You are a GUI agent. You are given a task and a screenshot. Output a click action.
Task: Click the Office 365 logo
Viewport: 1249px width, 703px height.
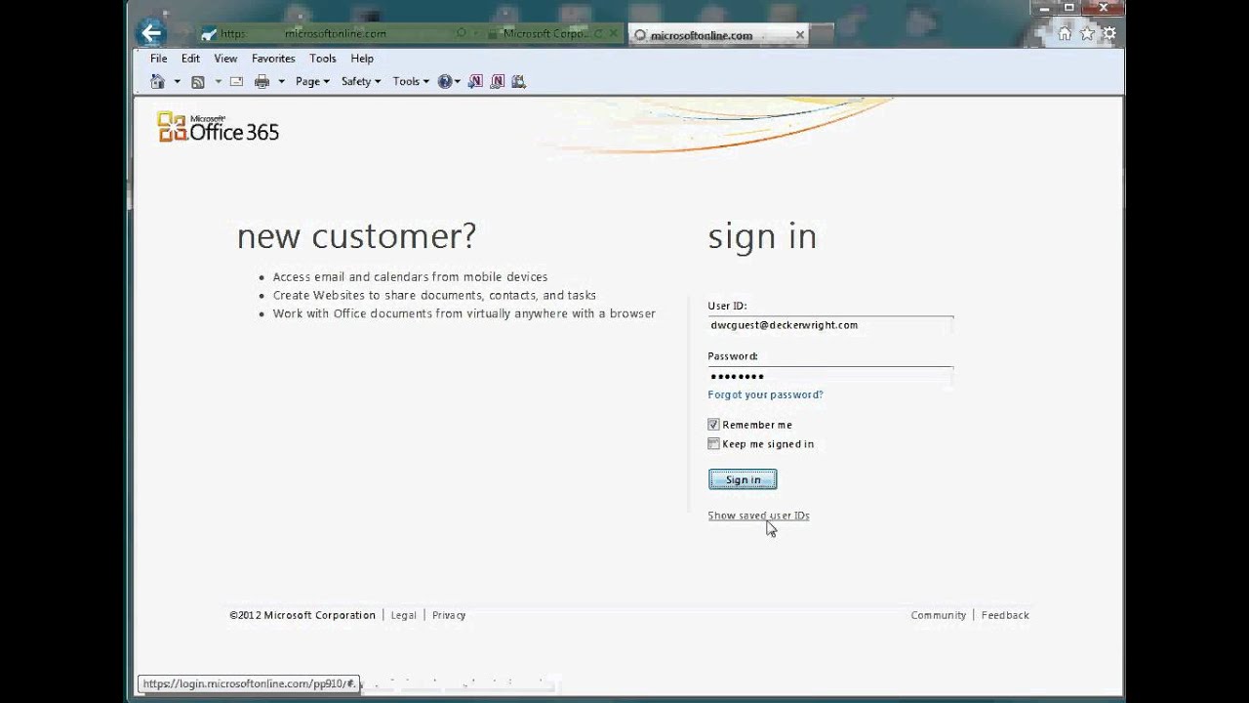pos(219,127)
